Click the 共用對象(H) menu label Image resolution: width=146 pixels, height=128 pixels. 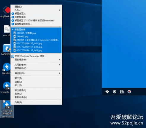coord(20,65)
